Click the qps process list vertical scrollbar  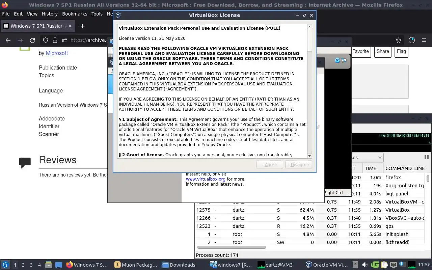428,178
